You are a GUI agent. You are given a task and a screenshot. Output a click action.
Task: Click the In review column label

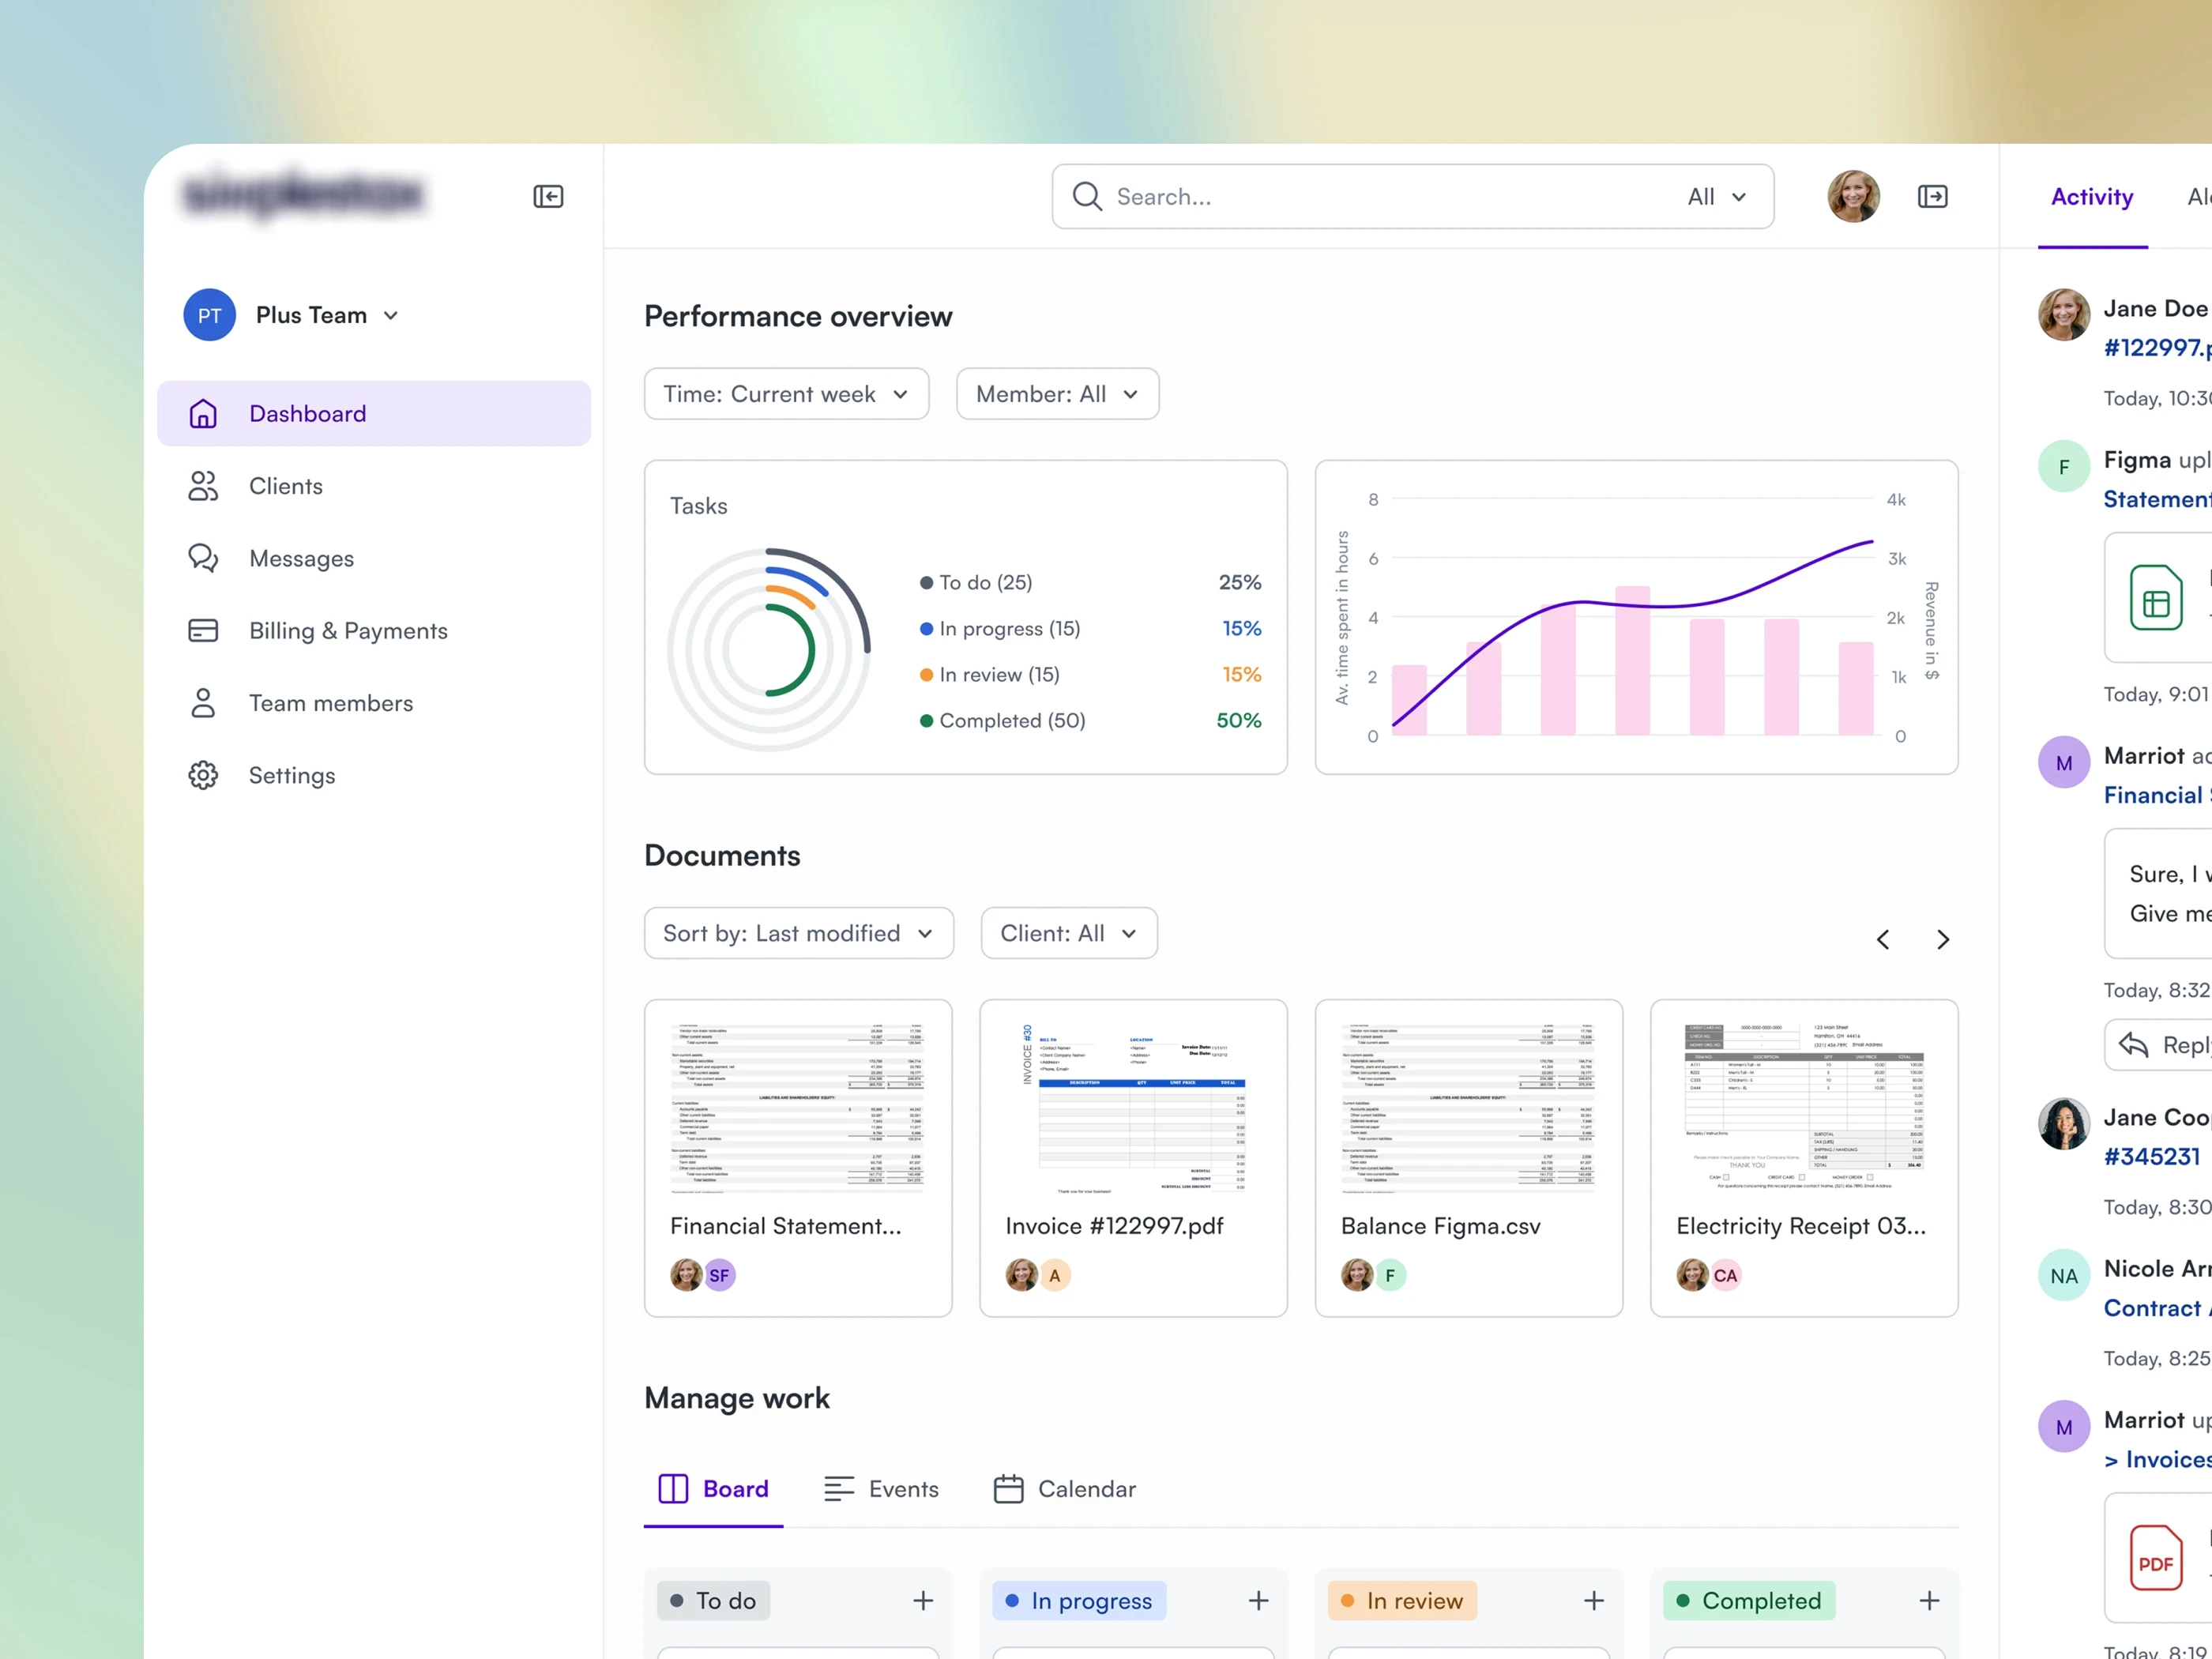pyautogui.click(x=1402, y=1601)
